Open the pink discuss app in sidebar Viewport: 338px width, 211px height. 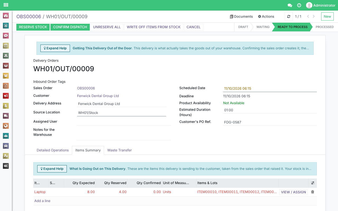click(x=6, y=36)
